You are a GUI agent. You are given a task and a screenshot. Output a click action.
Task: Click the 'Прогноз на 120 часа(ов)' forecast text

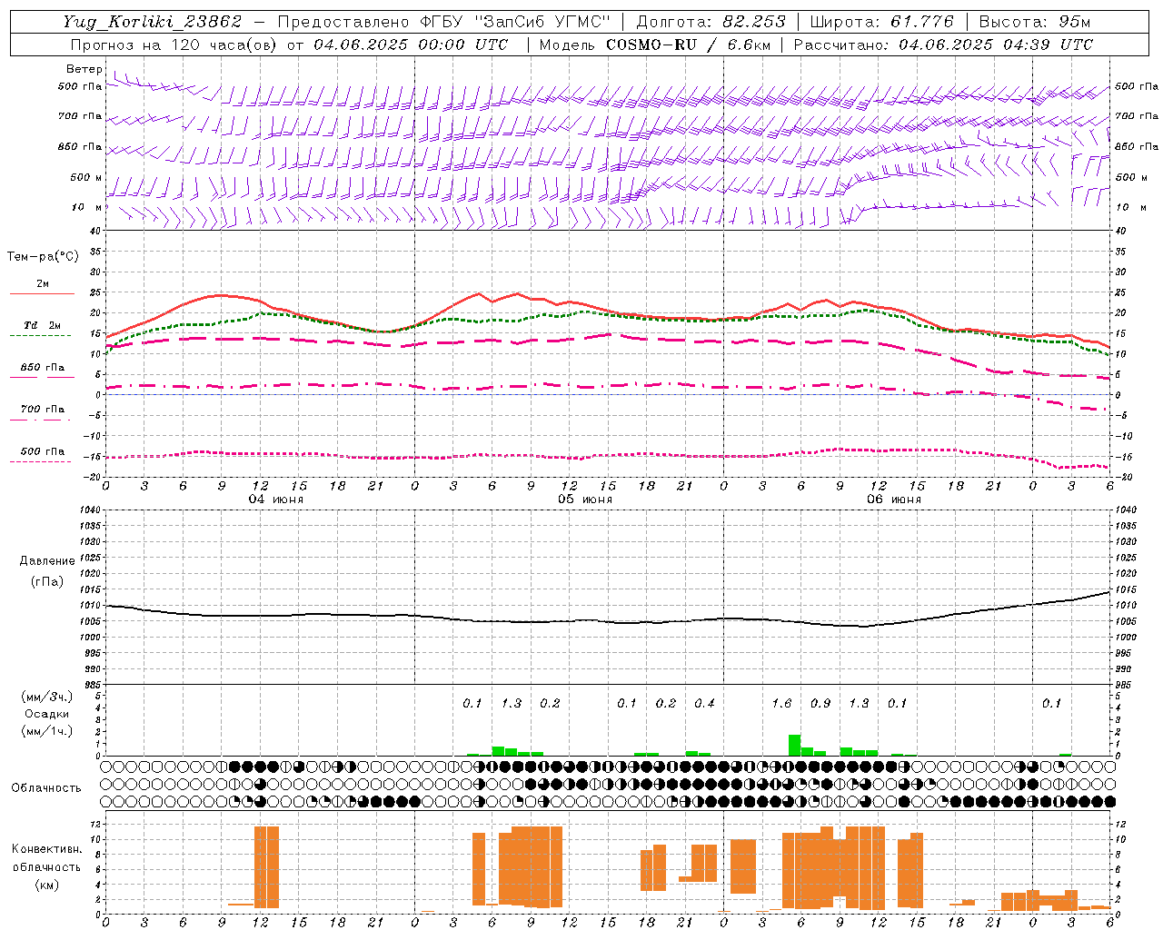pos(174,45)
